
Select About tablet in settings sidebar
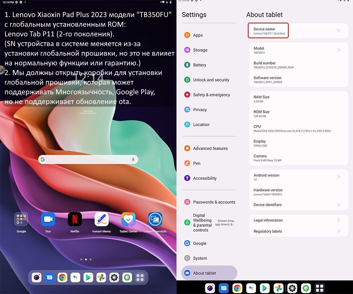209,273
